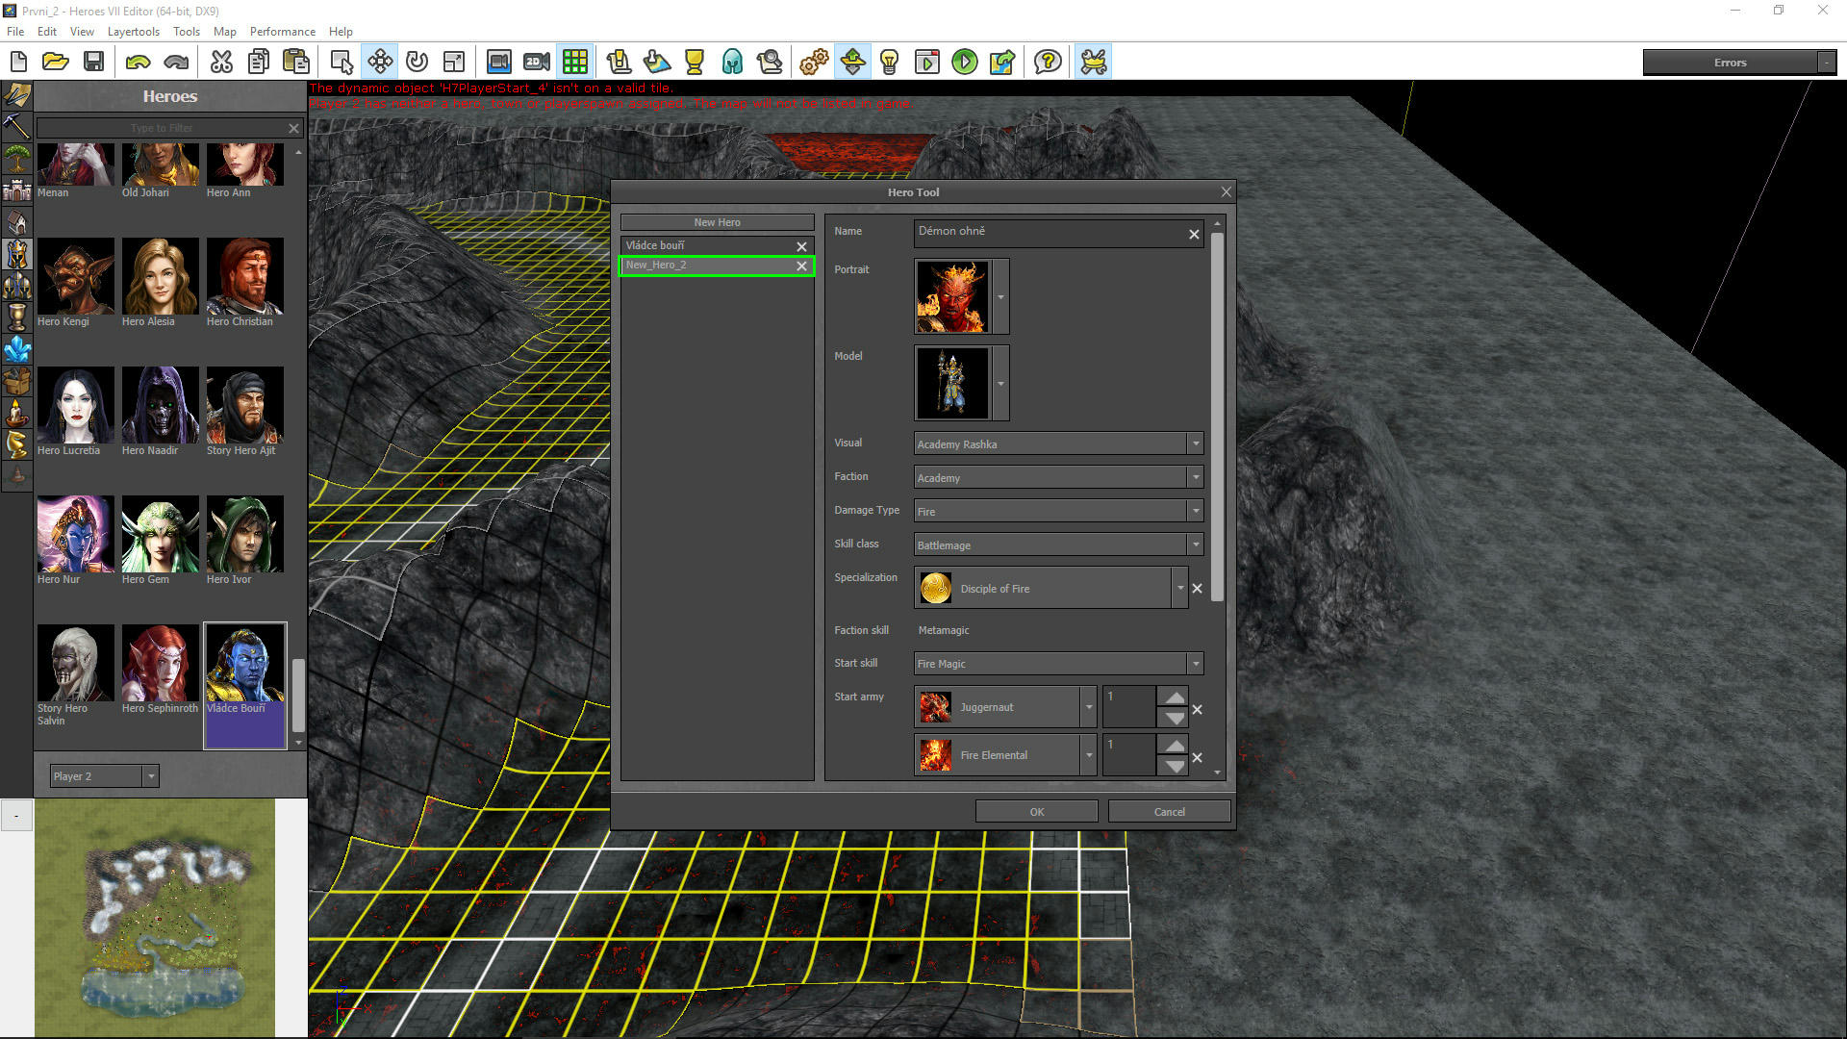Expand the Model dropdown arrow
The height and width of the screenshot is (1039, 1847).
[1000, 383]
